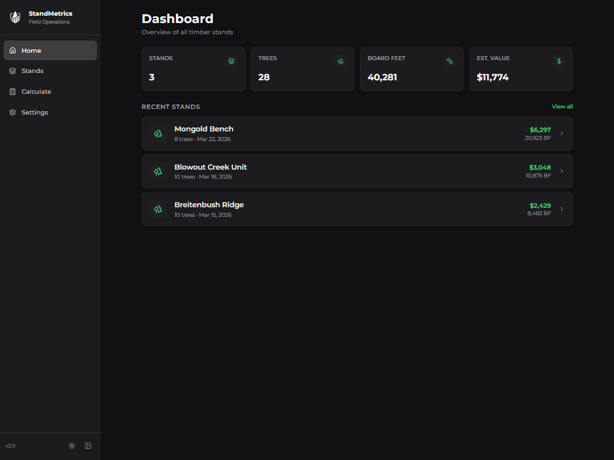Image resolution: width=614 pixels, height=460 pixels.
Task: Click the tree icon beside Breitenbush Ridge
Action: pyautogui.click(x=158, y=209)
